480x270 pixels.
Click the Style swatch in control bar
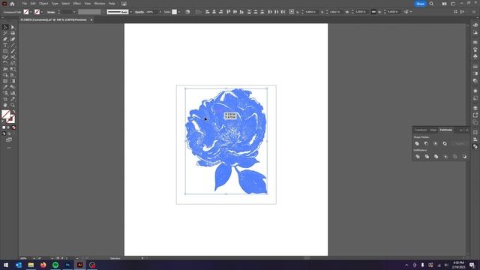click(174, 12)
